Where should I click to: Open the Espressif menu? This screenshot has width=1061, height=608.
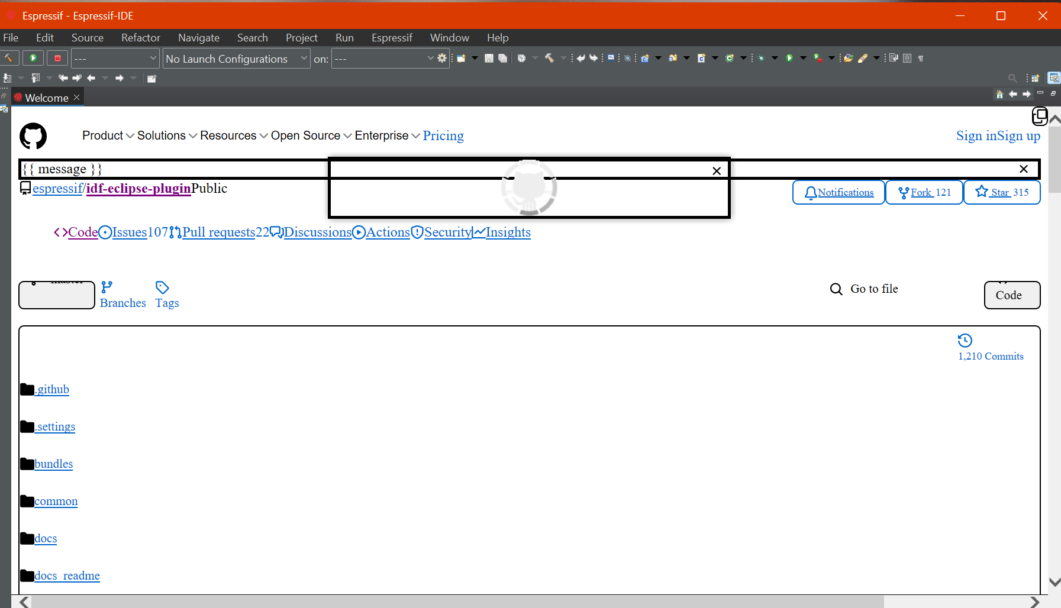click(392, 37)
